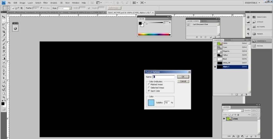Viewport: 273px width, 139px height.
Task: Select the Type tool
Action: click(x=4, y=74)
